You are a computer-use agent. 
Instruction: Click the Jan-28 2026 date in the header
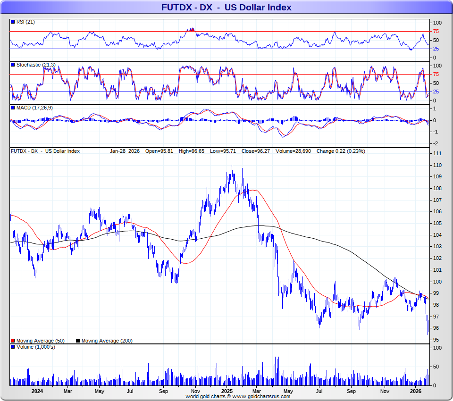[126, 151]
